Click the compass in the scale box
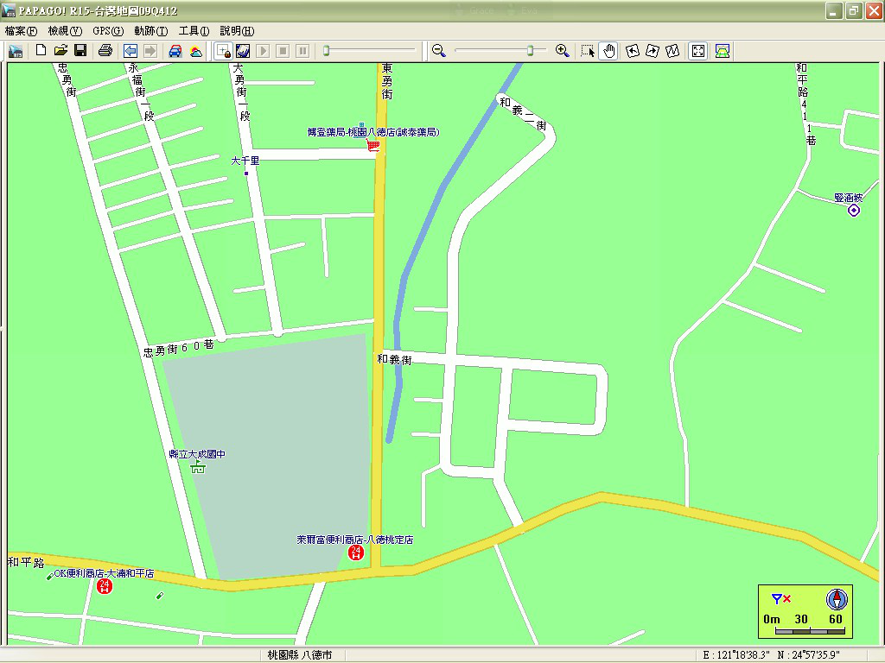The image size is (885, 663). [837, 599]
